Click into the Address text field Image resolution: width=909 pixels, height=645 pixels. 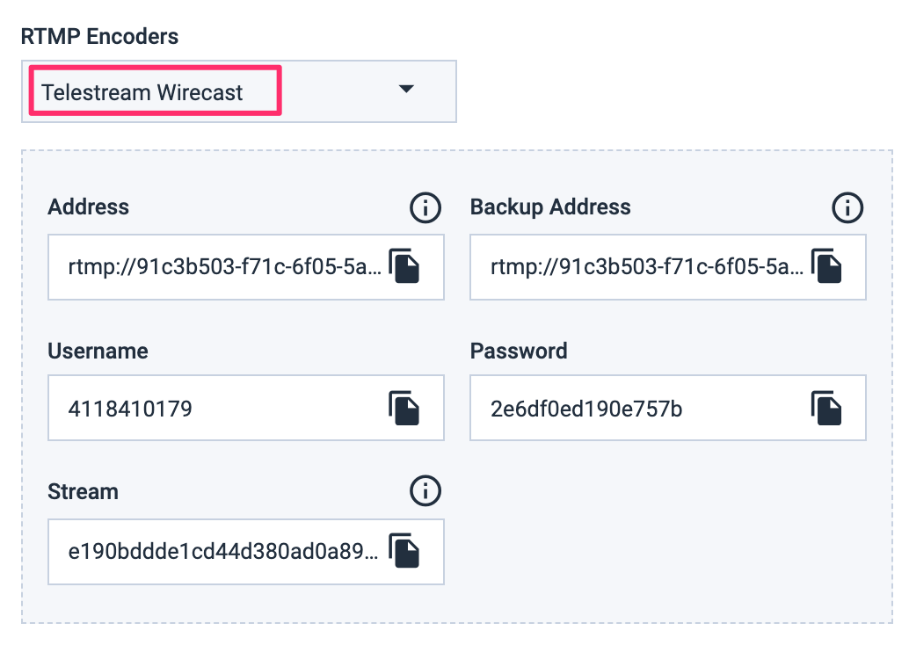(224, 266)
